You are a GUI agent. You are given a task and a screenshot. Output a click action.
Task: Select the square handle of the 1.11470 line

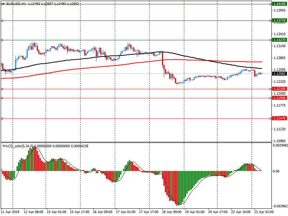tap(2, 118)
